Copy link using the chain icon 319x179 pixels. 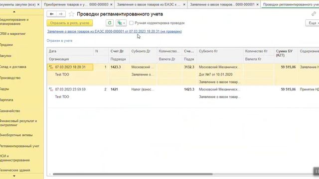(314, 14)
